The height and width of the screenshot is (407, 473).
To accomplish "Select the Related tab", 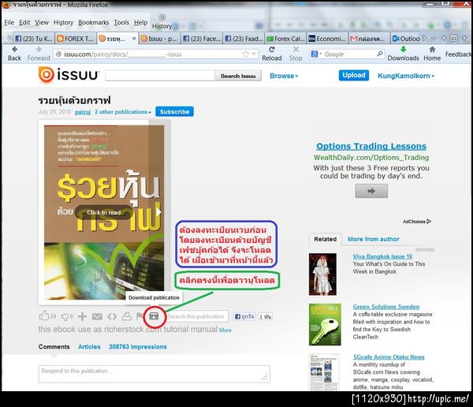I will pyautogui.click(x=325, y=239).
